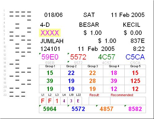Click the blue 22 cell in Group 2

click(x=71, y=73)
